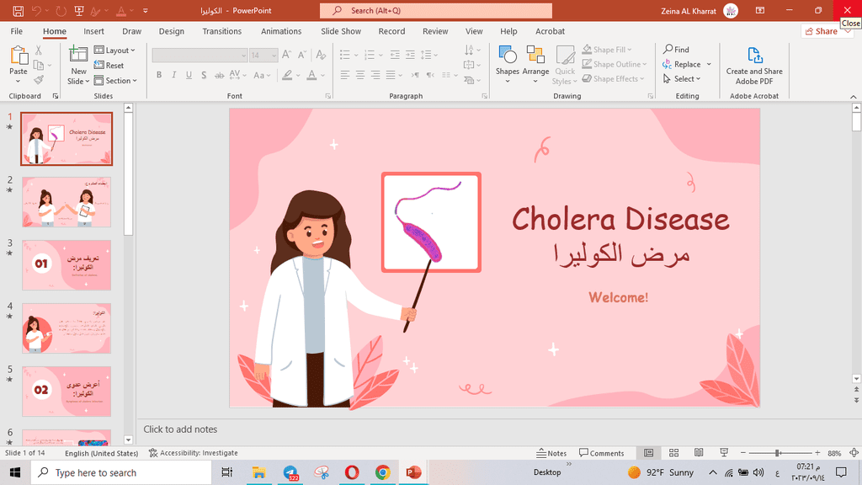Switch to Reading View icon
862x485 pixels.
pos(699,452)
